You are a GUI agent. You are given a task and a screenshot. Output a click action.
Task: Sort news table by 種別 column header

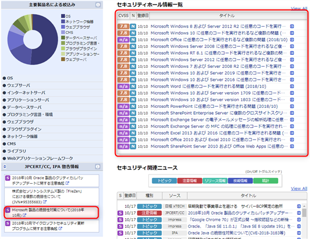coord(149,195)
